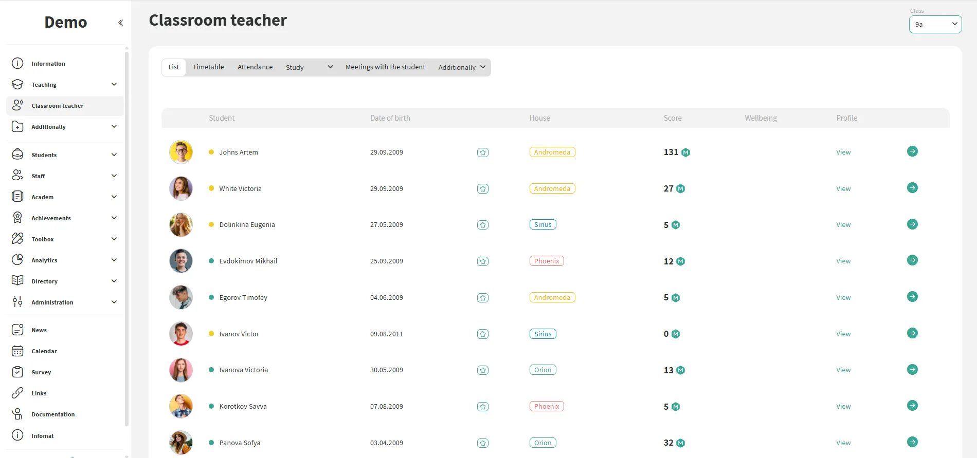Open the Attendance tab
This screenshot has height=458, width=977.
coord(255,67)
